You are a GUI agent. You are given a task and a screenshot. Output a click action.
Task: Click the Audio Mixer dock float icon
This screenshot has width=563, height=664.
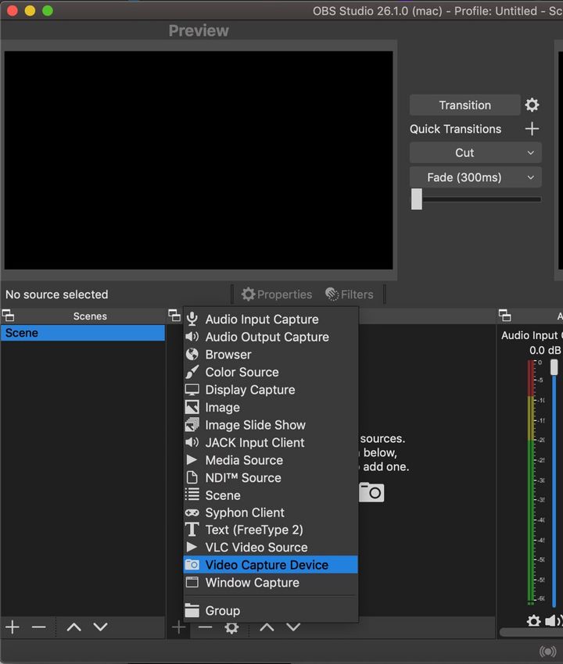pyautogui.click(x=504, y=316)
